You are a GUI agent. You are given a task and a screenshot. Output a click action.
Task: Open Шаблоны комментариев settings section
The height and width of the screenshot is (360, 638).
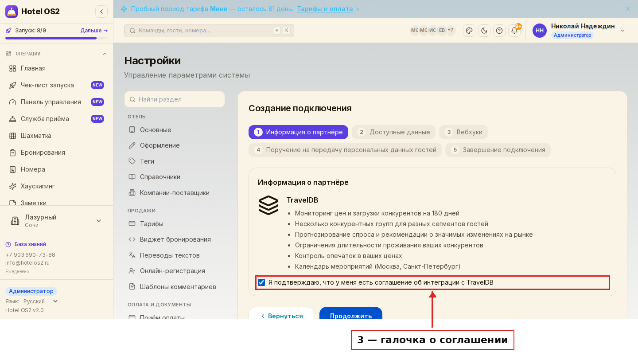(175, 287)
